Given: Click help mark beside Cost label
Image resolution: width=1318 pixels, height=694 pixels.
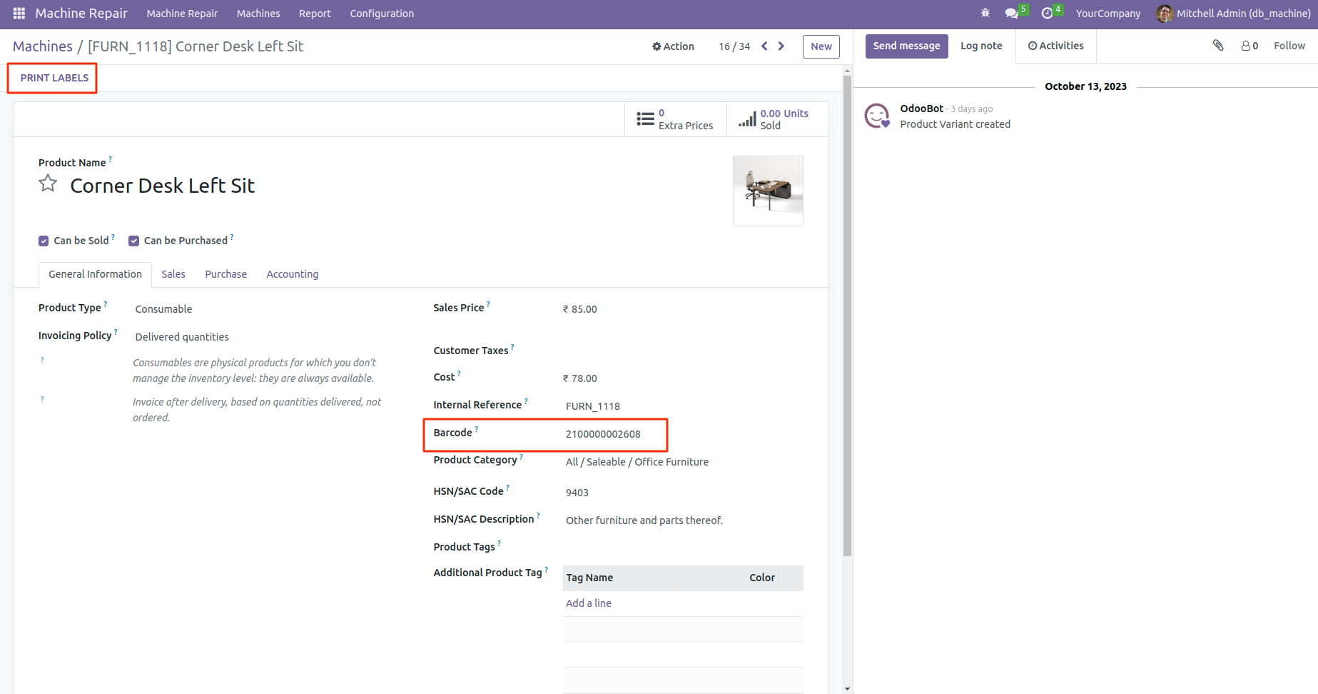Looking at the screenshot, I should point(459,373).
